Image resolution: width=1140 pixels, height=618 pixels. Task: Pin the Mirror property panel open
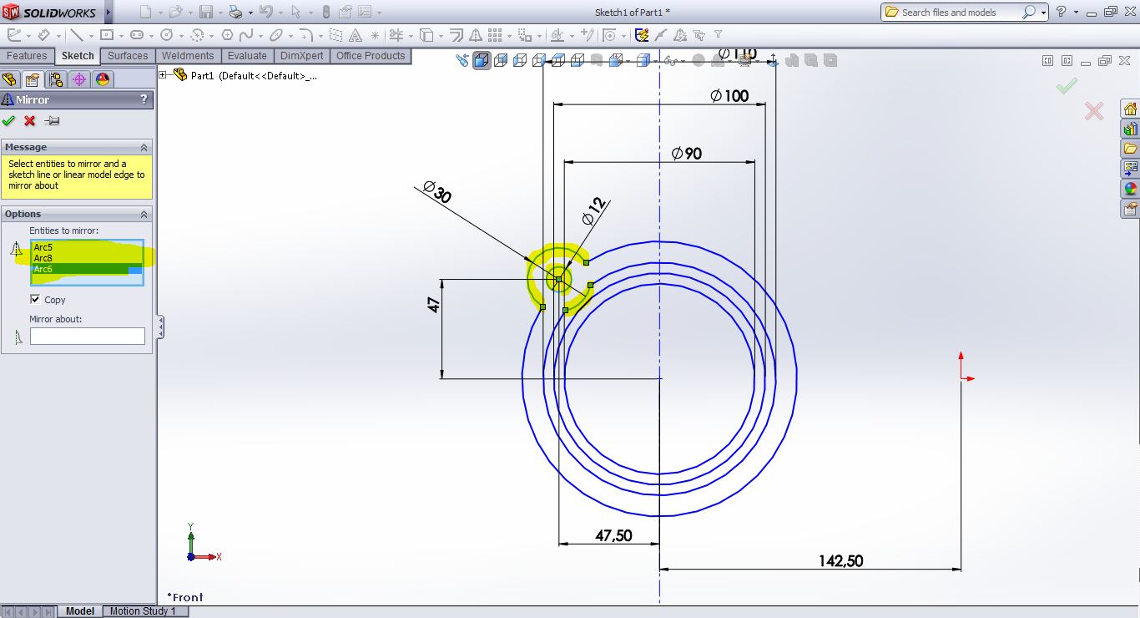52,121
